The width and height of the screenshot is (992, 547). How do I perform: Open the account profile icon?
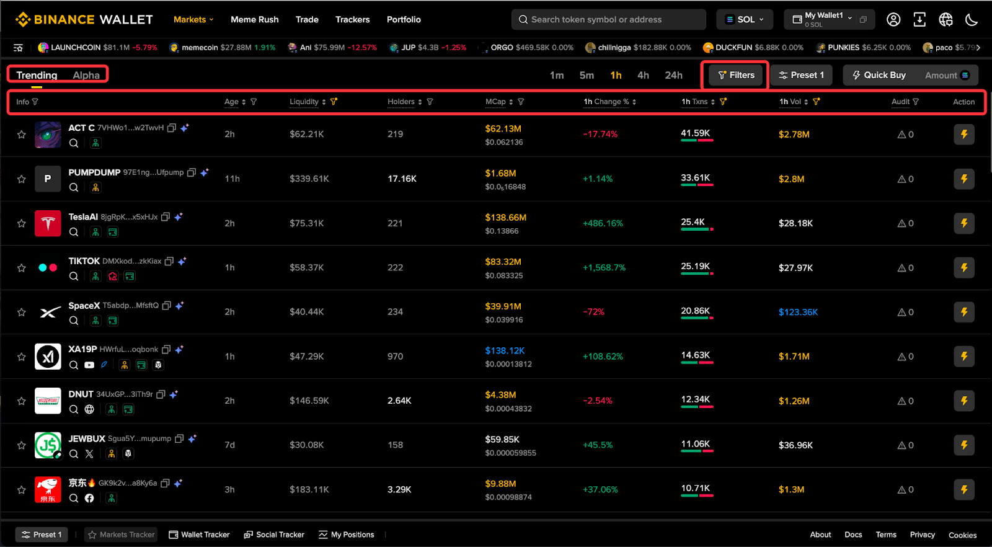(893, 19)
